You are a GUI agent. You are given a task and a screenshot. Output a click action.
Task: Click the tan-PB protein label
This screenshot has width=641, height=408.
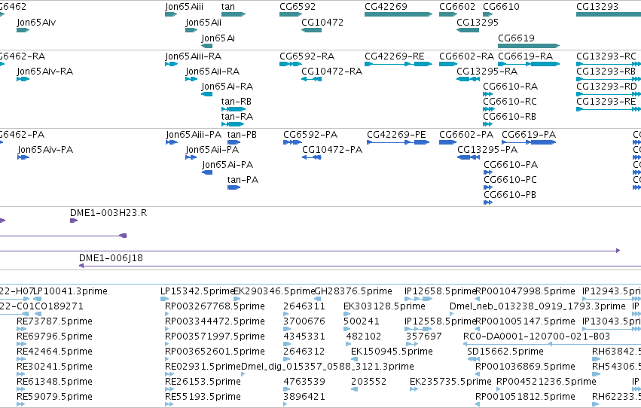click(242, 135)
